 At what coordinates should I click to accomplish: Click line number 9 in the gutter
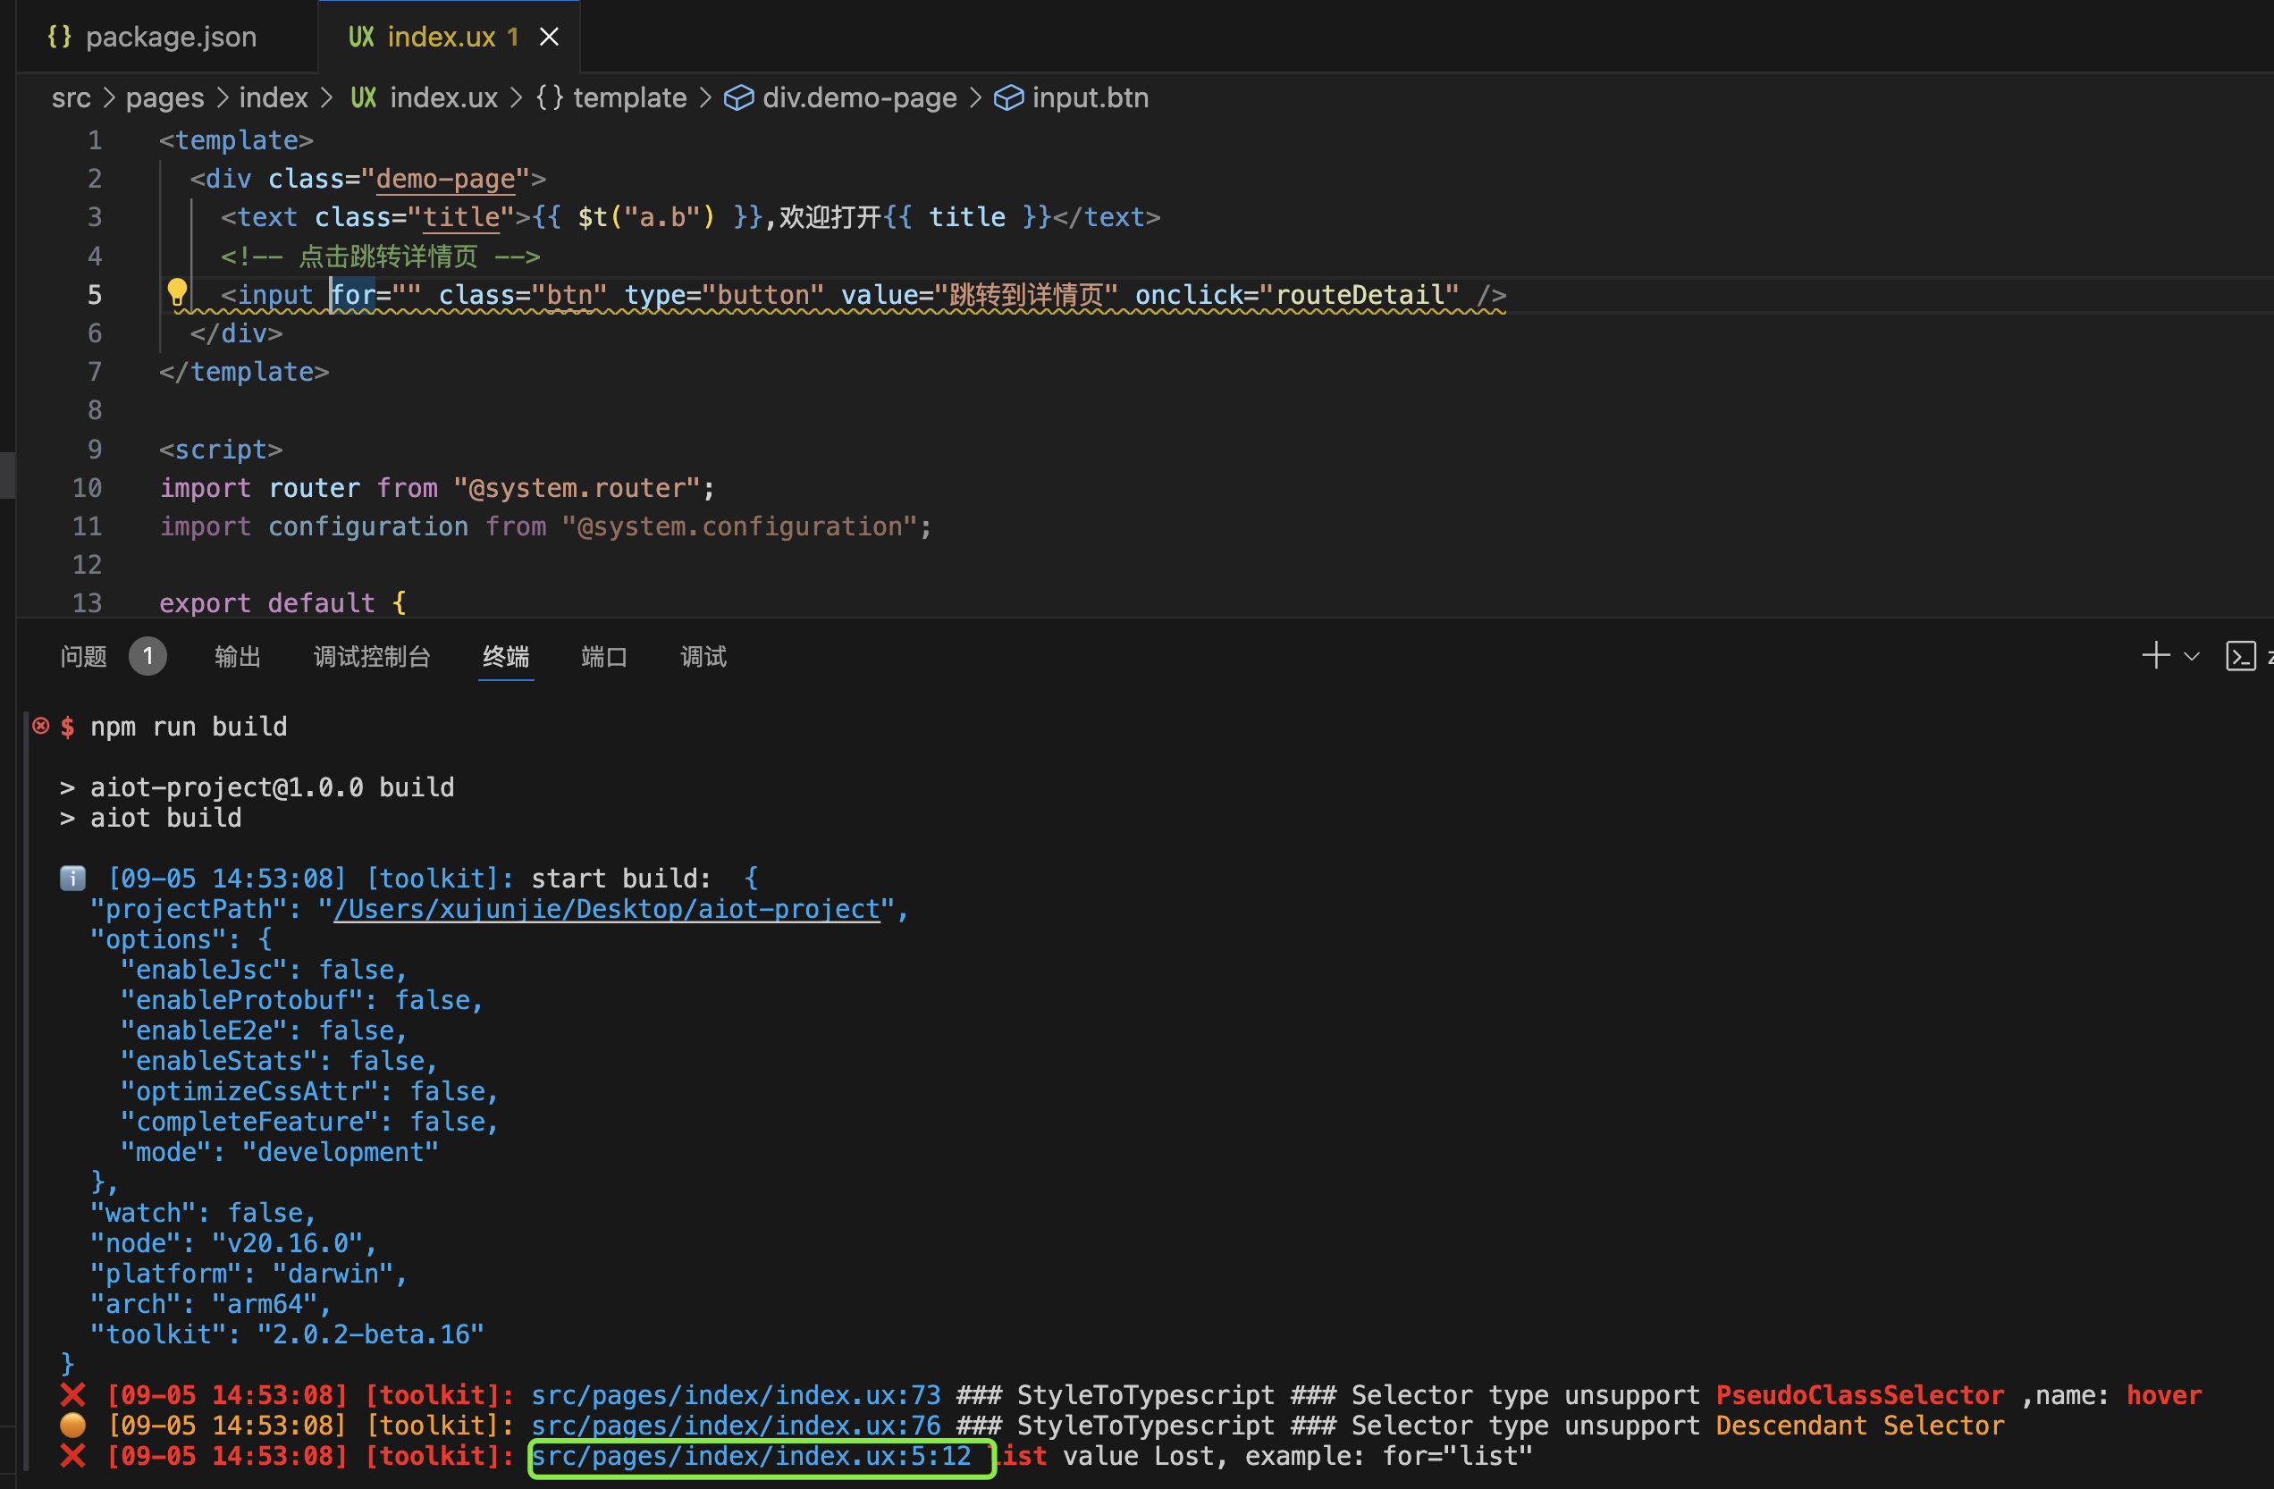(95, 449)
